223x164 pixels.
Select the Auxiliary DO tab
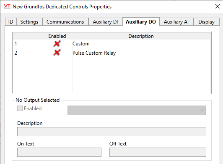click(141, 21)
